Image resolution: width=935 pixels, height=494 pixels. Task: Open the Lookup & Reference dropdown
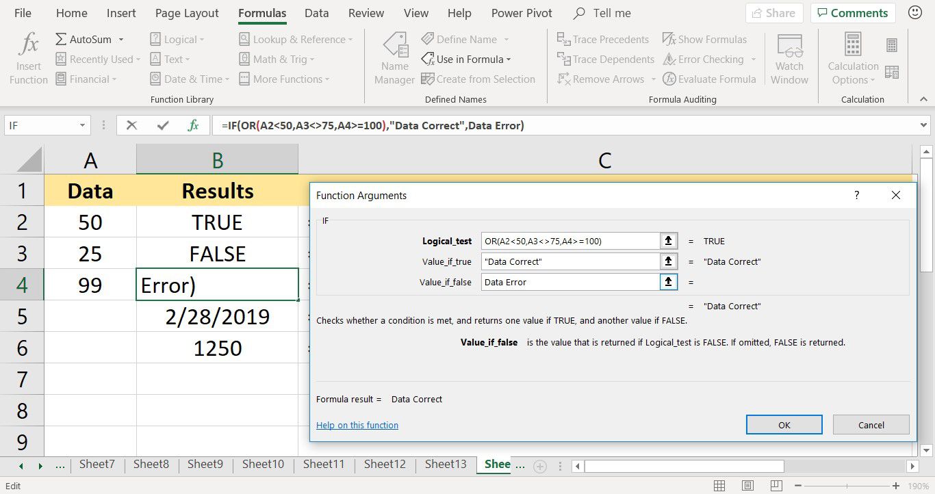click(296, 40)
